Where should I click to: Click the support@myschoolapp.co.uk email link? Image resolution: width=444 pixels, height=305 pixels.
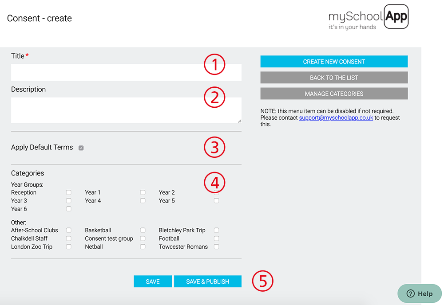click(336, 118)
